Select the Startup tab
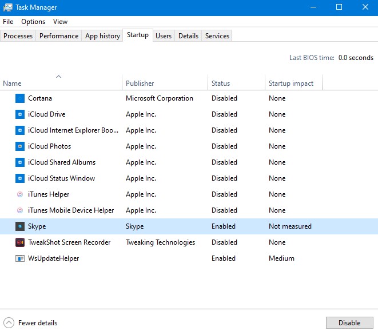Viewport: 378px width, 335px height. pos(138,35)
